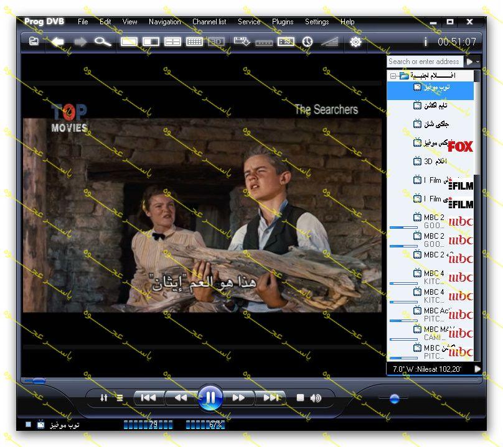Collapse the افلام اجنبية channel folder
The width and height of the screenshot is (503, 447).
click(393, 76)
